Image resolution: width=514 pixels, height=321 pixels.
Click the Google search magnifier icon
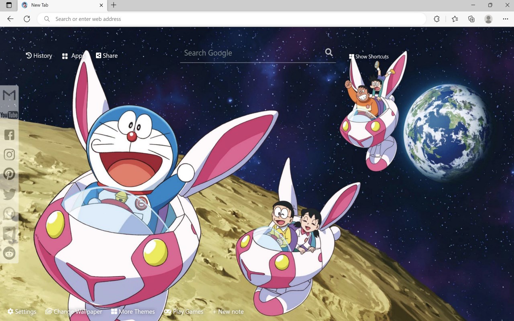tap(329, 52)
